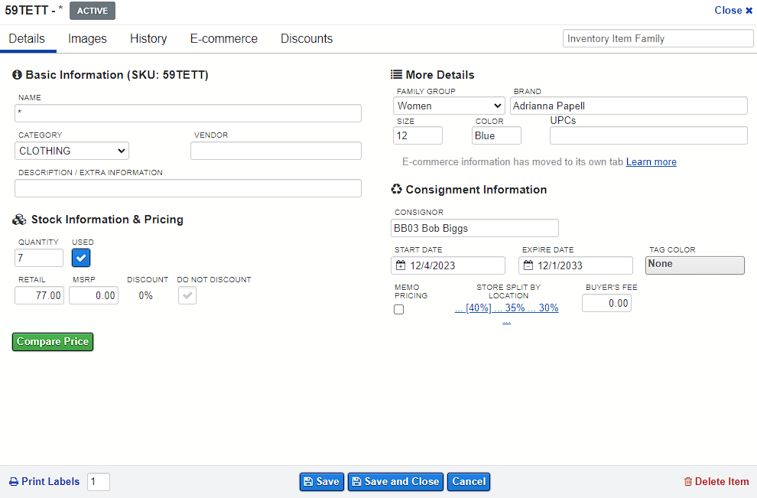Screen dimensions: 757x498
Task: Switch to the E-commerce tab
Action: coord(224,39)
